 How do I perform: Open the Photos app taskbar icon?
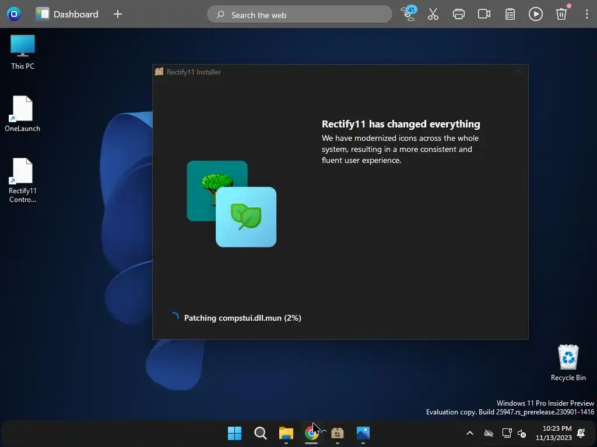[363, 433]
